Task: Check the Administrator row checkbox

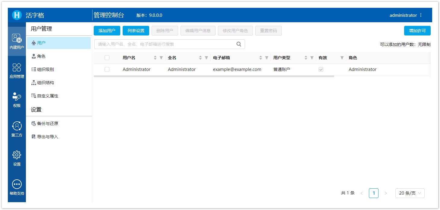Action: pos(107,69)
